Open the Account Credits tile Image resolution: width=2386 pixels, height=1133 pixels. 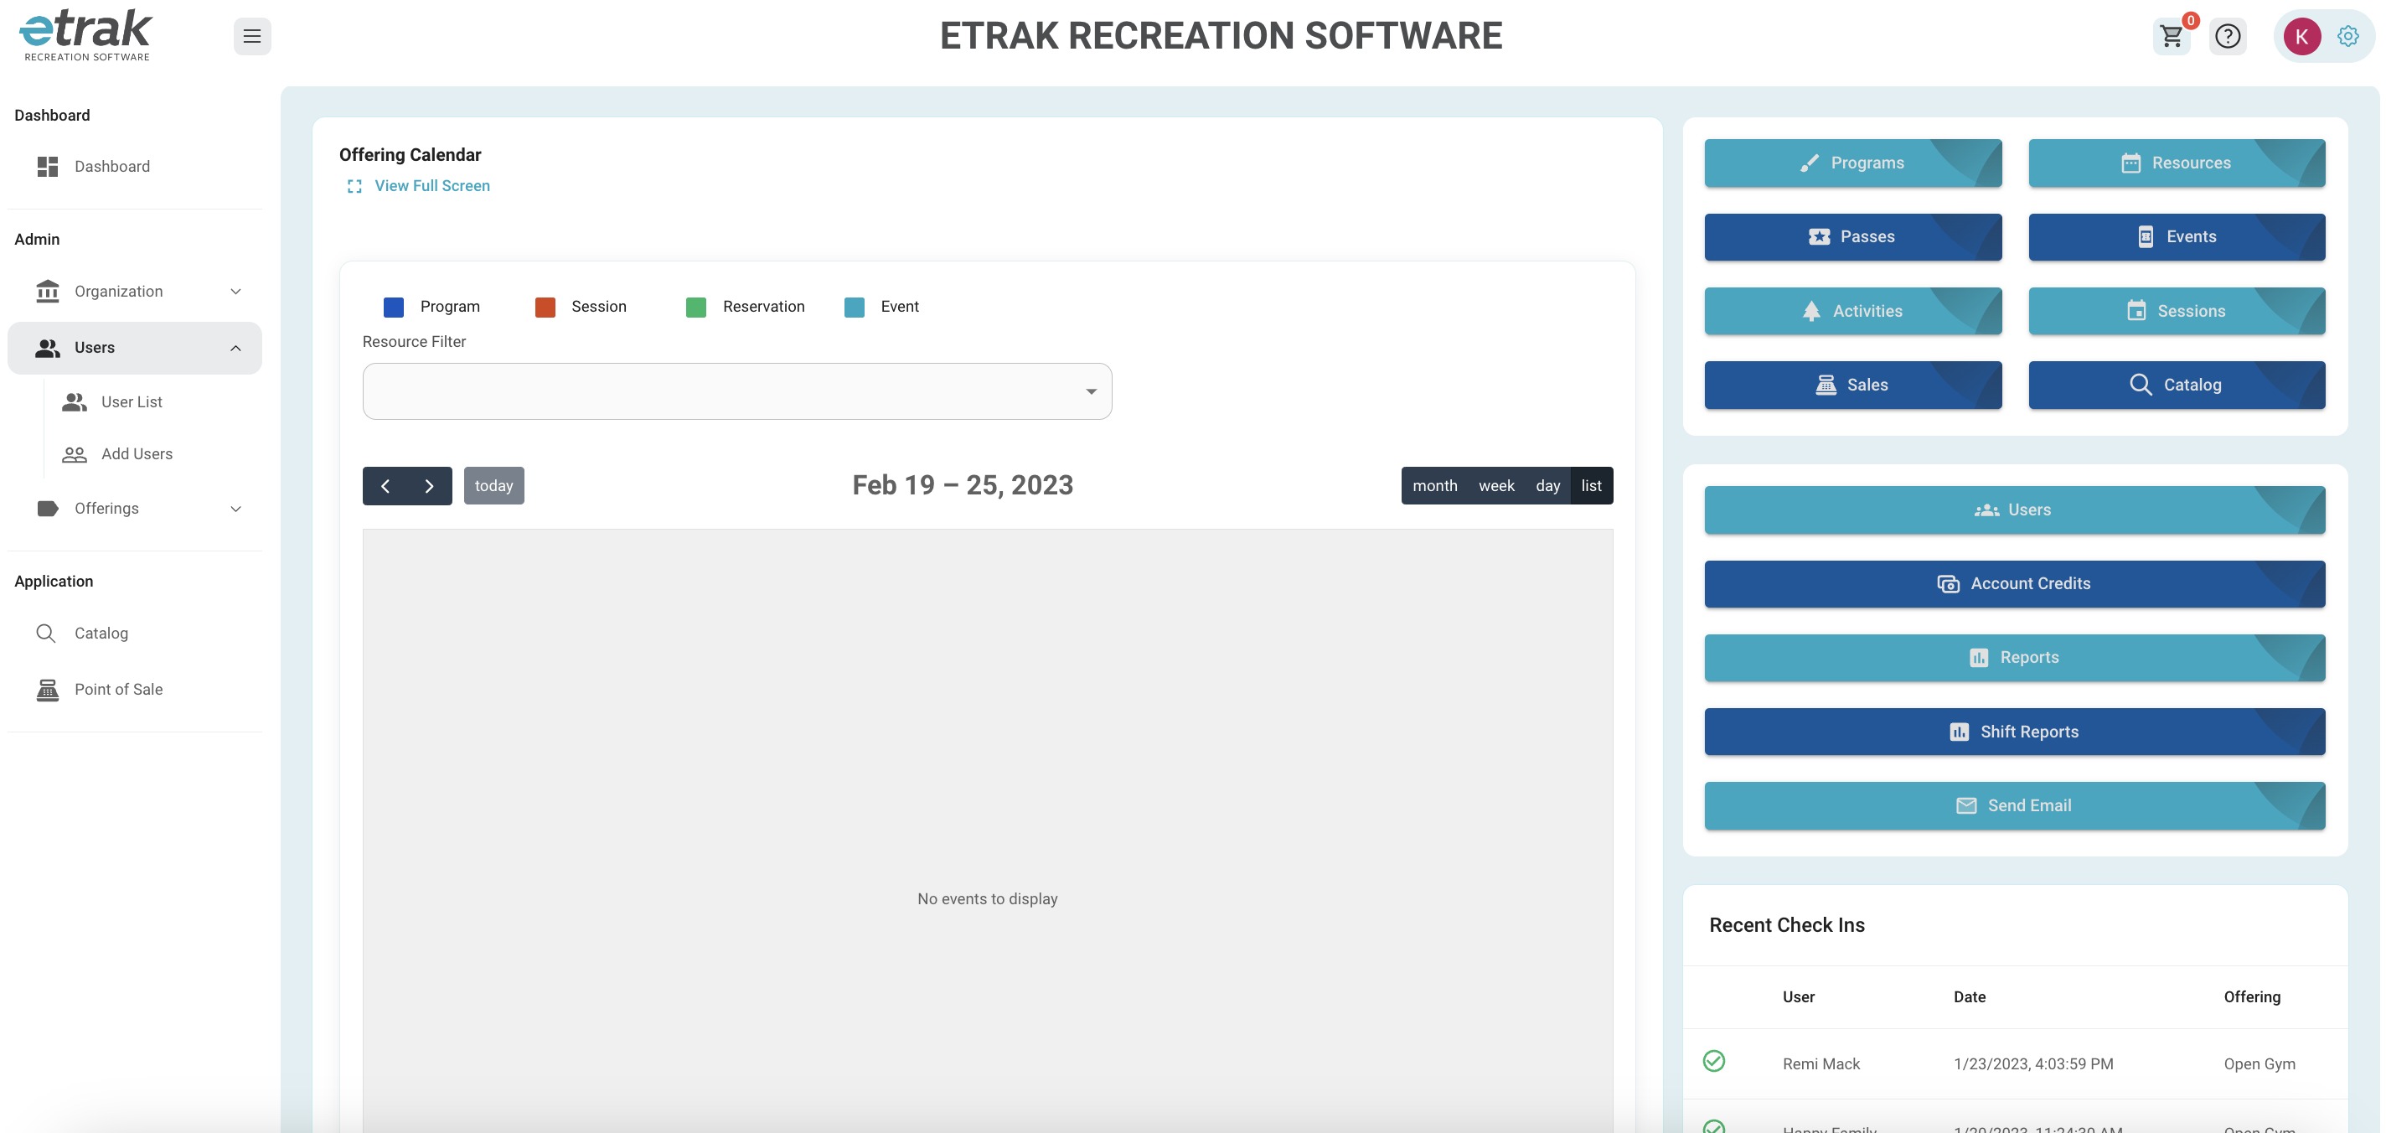2015,583
